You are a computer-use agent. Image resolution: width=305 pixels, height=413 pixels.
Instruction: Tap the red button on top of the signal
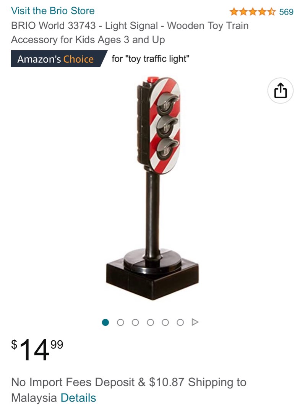pos(152,79)
